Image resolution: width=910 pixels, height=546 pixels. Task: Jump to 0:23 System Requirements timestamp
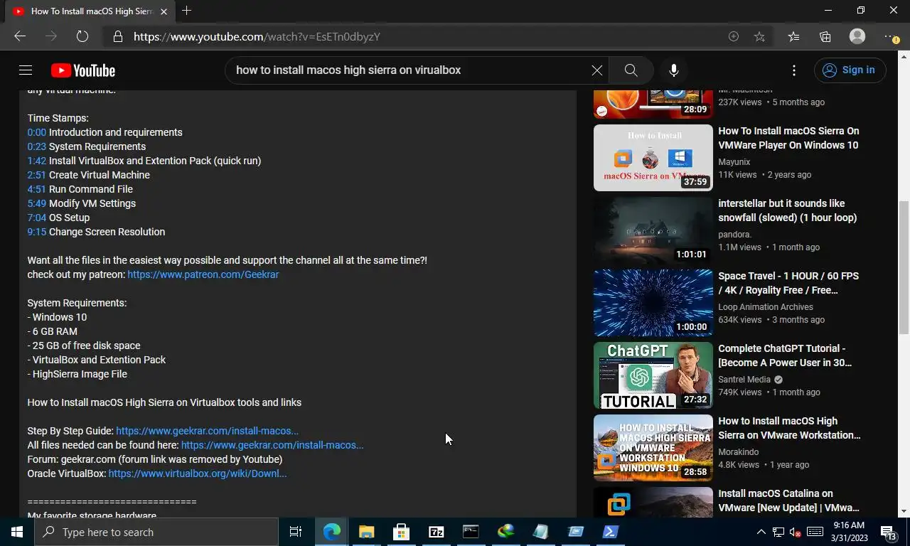click(x=36, y=146)
